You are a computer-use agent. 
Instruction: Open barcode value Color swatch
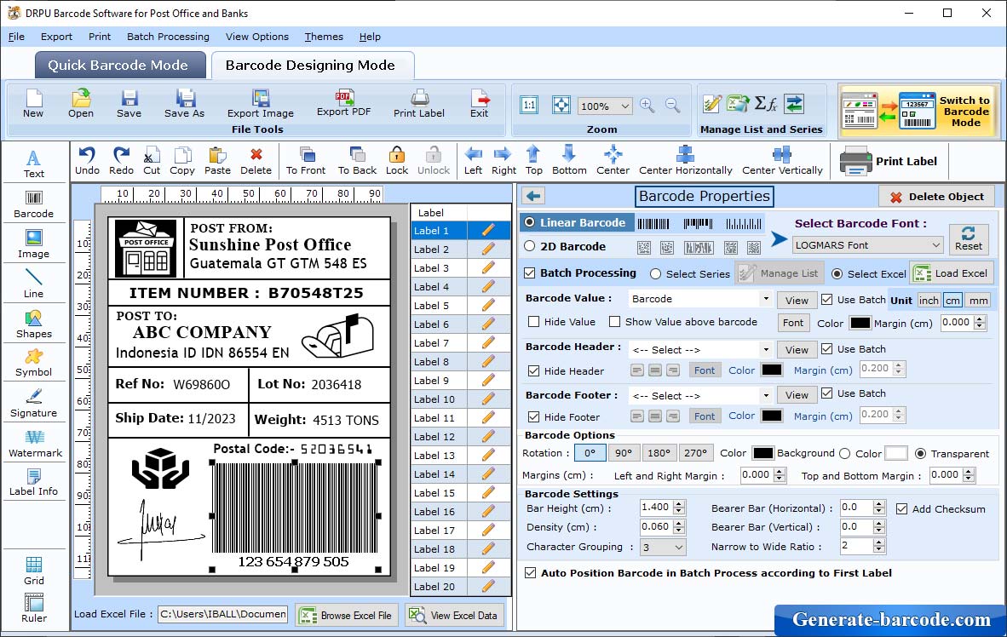[860, 323]
